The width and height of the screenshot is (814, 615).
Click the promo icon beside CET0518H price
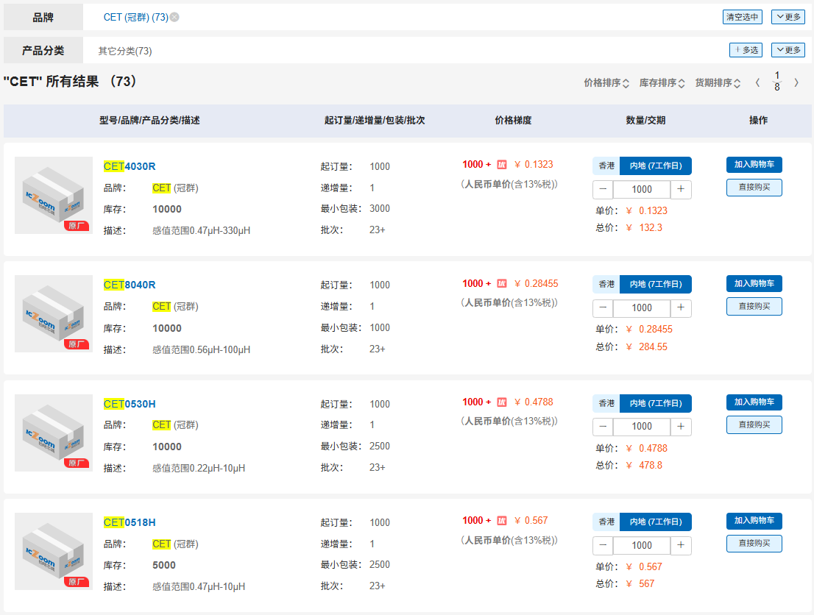501,521
